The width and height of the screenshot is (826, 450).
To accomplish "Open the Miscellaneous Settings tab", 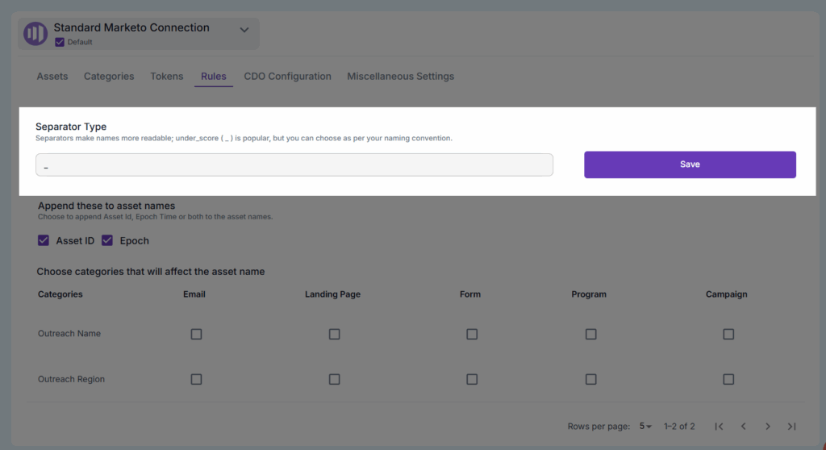I will coord(400,77).
